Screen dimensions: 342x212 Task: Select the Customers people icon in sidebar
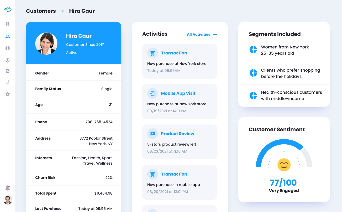click(8, 37)
